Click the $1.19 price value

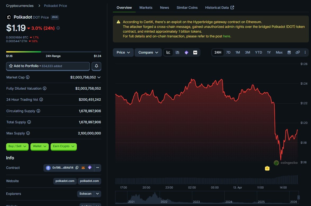coord(16,28)
